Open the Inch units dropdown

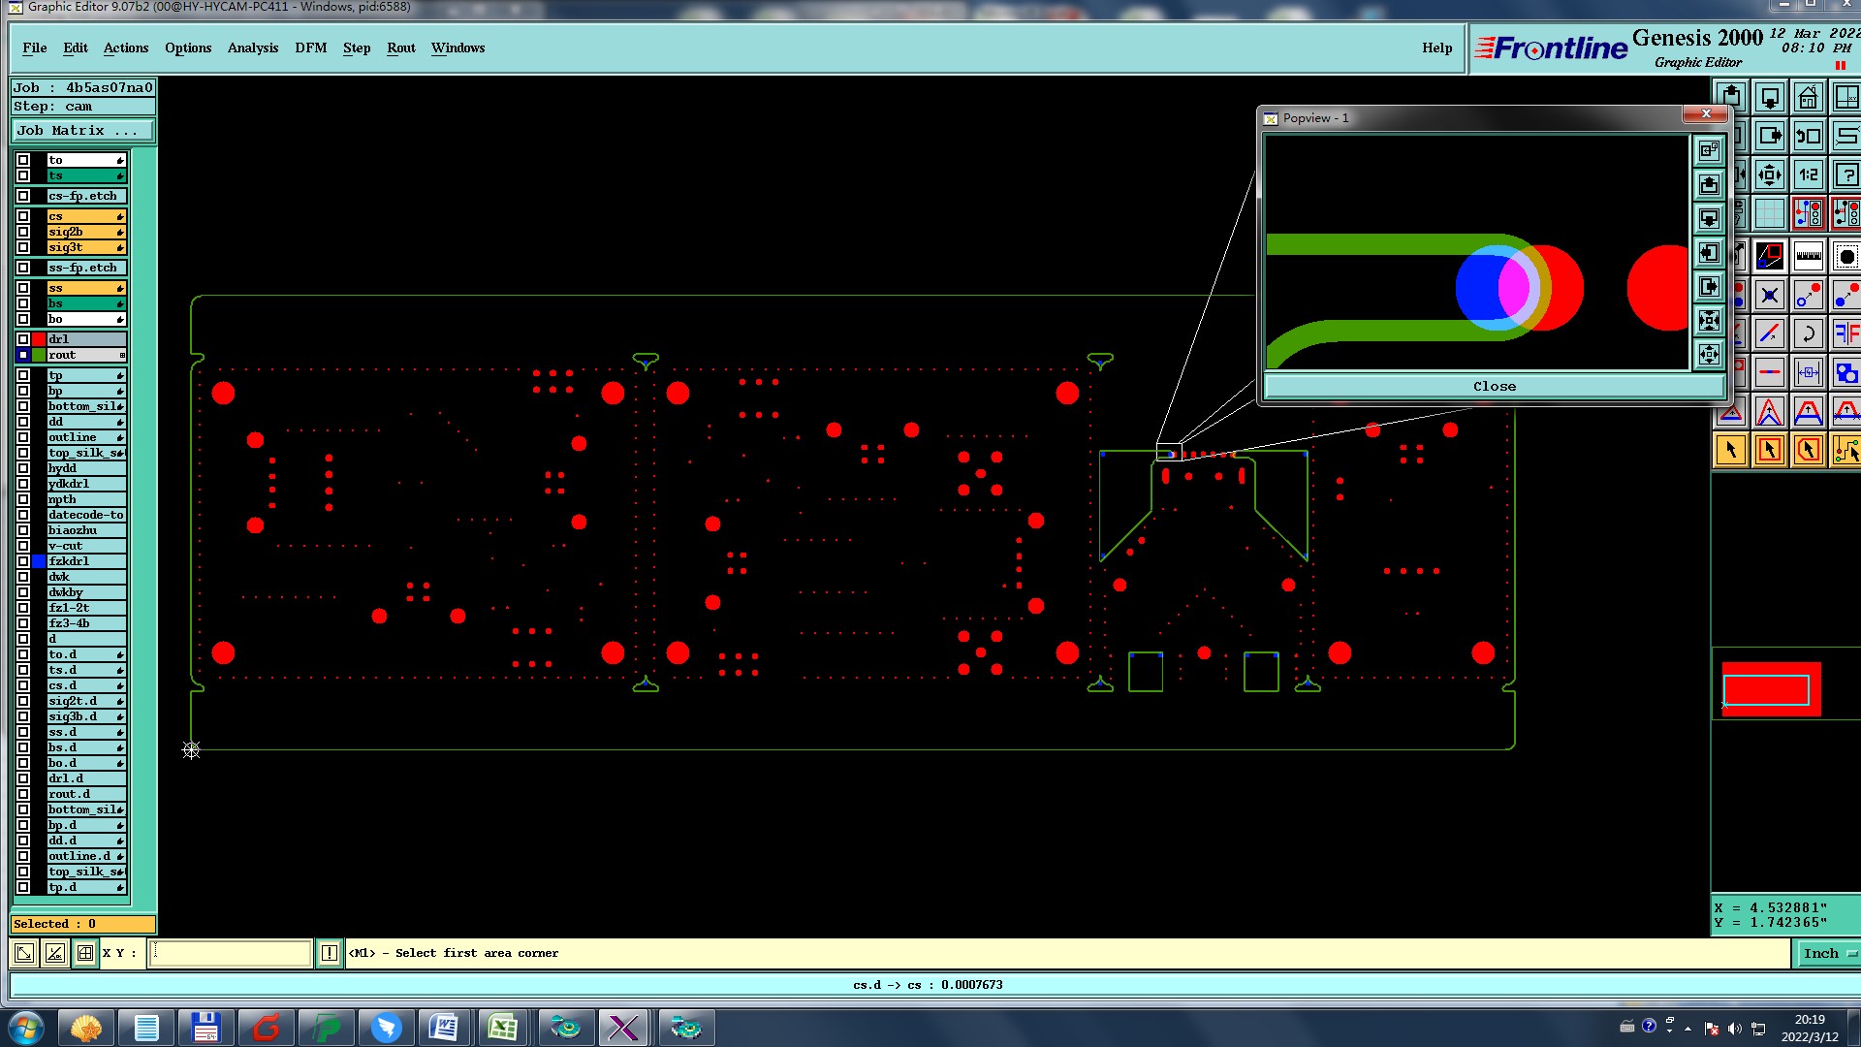1828,954
